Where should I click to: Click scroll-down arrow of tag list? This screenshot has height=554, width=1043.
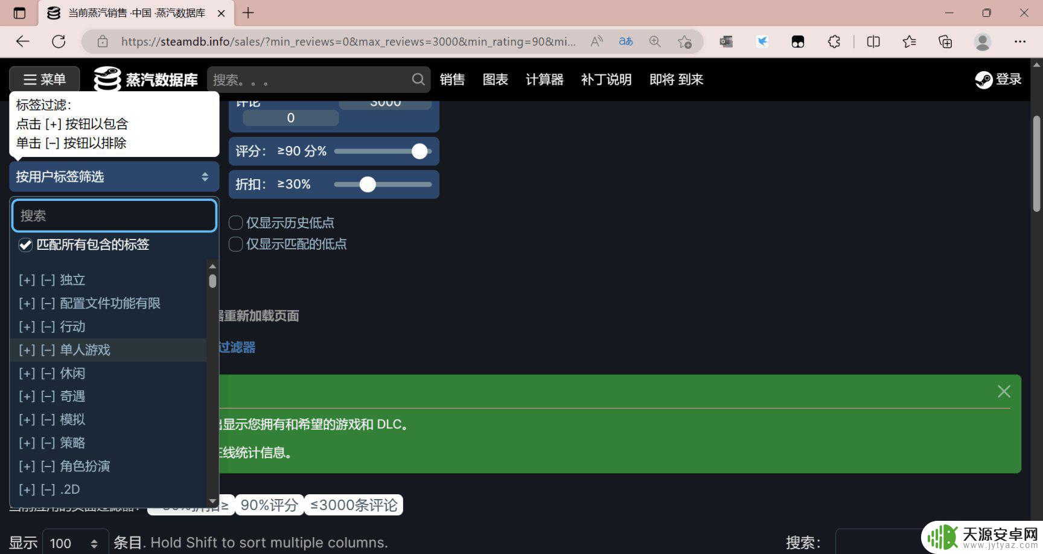[212, 501]
